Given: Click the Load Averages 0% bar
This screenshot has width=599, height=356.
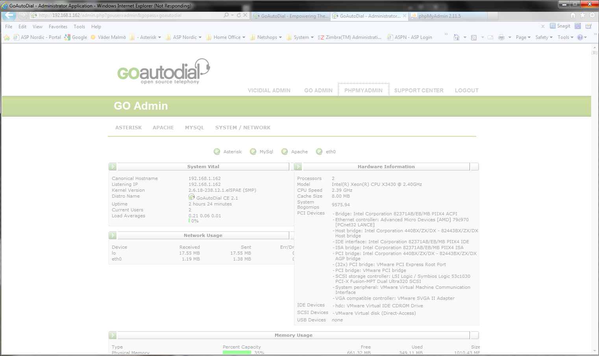Looking at the screenshot, I should 189,221.
